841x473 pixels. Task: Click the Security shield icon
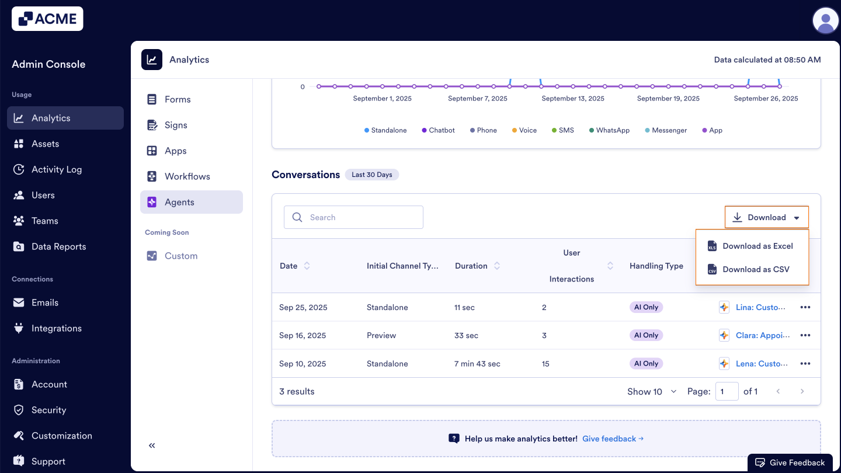(x=18, y=410)
